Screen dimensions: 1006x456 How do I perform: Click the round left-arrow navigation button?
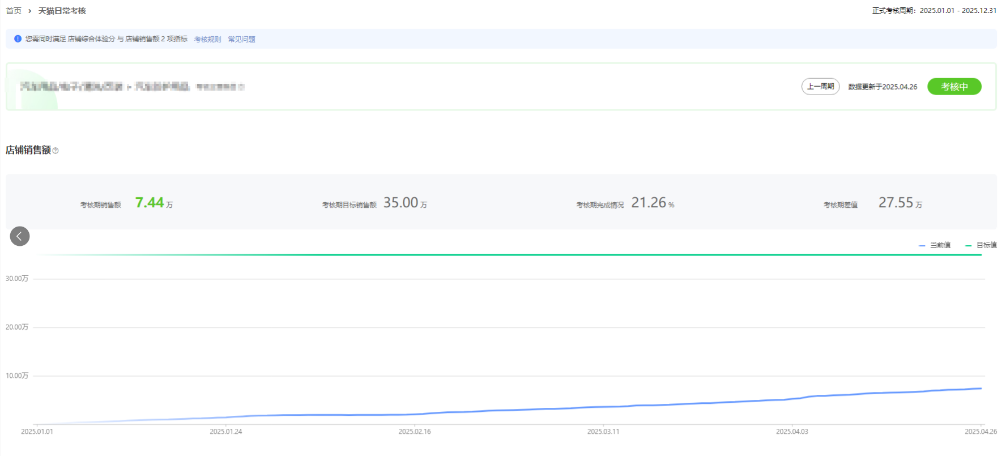coord(20,236)
